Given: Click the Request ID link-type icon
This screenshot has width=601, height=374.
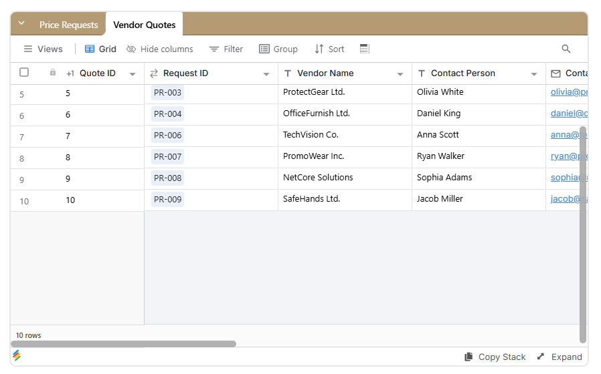Looking at the screenshot, I should 154,73.
